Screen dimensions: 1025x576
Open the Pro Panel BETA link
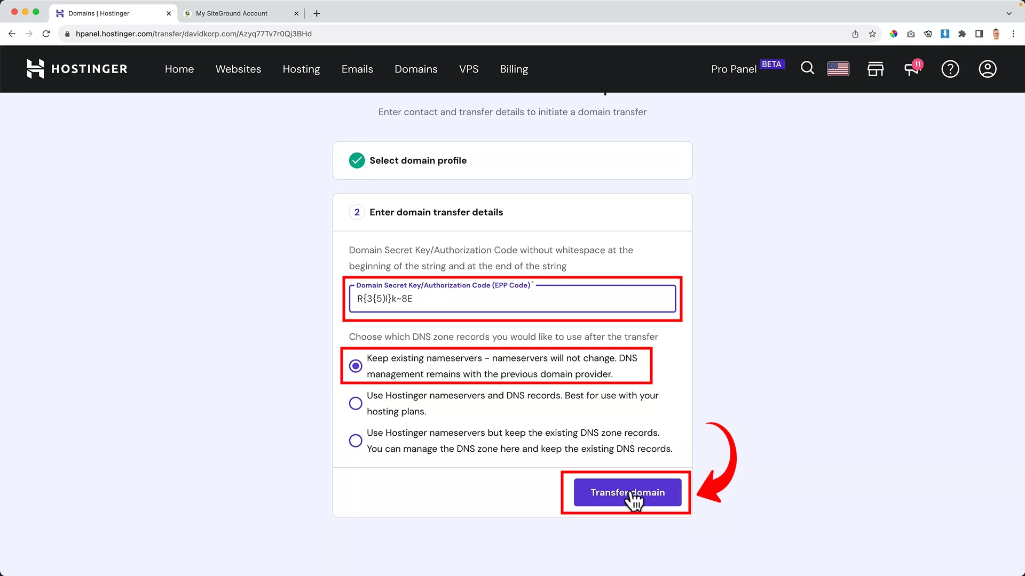tap(734, 69)
